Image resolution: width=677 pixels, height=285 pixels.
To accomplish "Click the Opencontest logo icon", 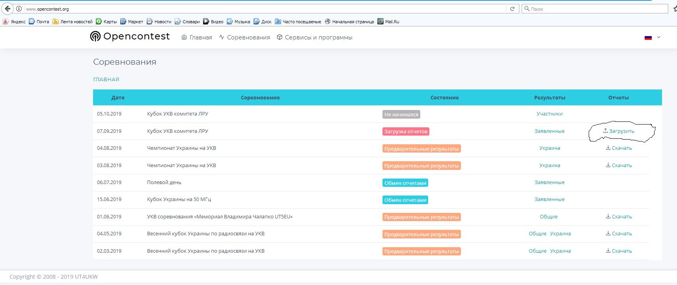I will click(95, 37).
